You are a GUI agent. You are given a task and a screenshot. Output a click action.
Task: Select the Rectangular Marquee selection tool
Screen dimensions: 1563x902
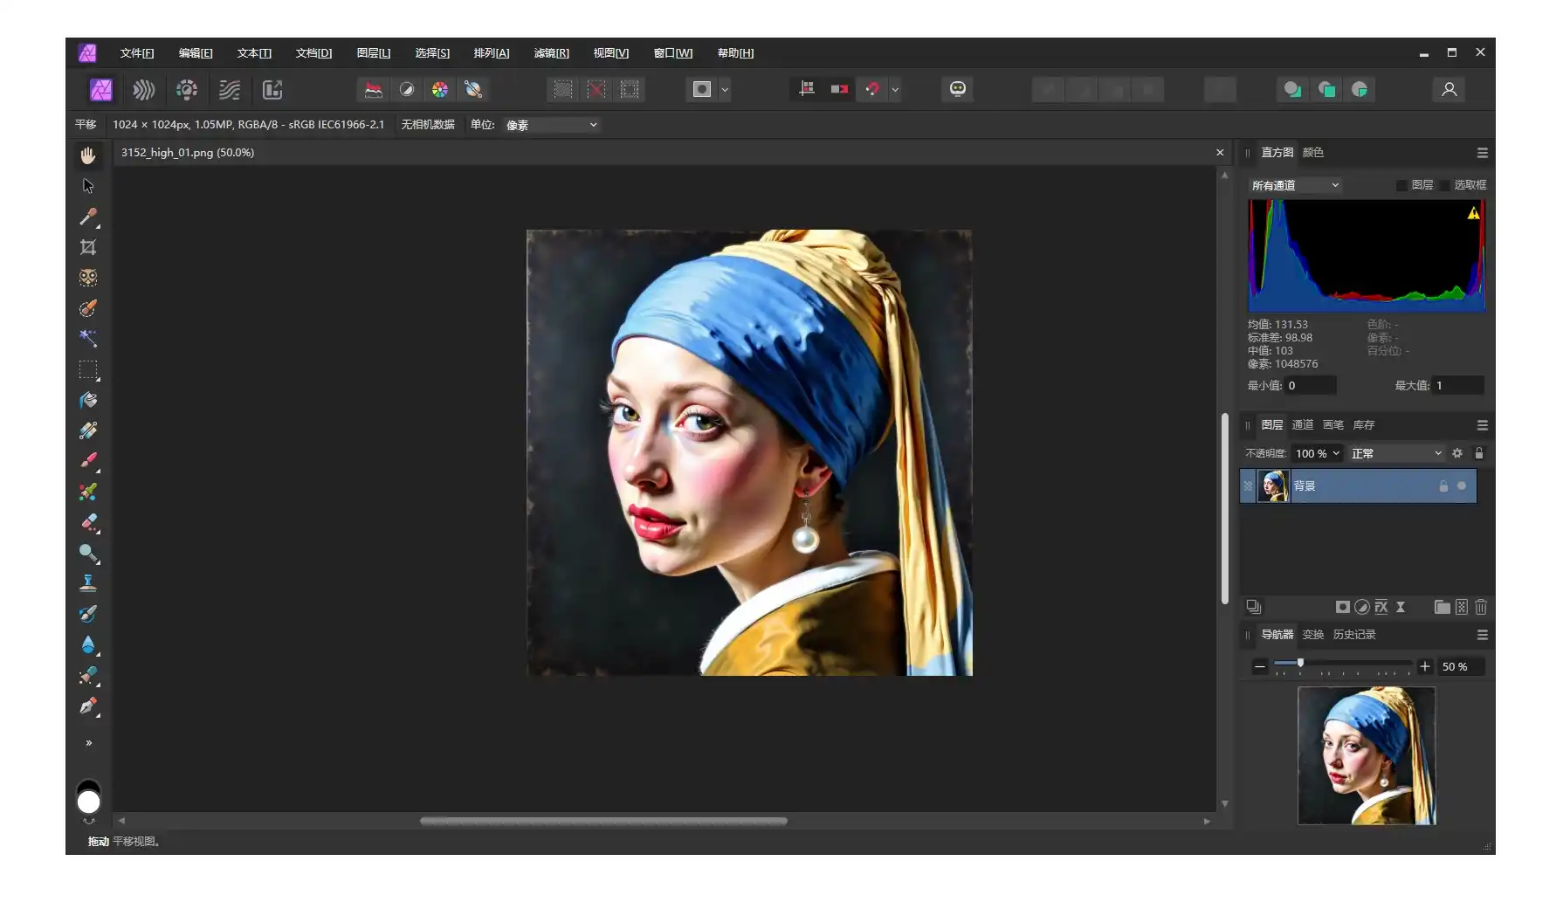point(88,369)
